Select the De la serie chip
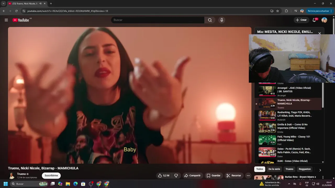 coord(274,169)
